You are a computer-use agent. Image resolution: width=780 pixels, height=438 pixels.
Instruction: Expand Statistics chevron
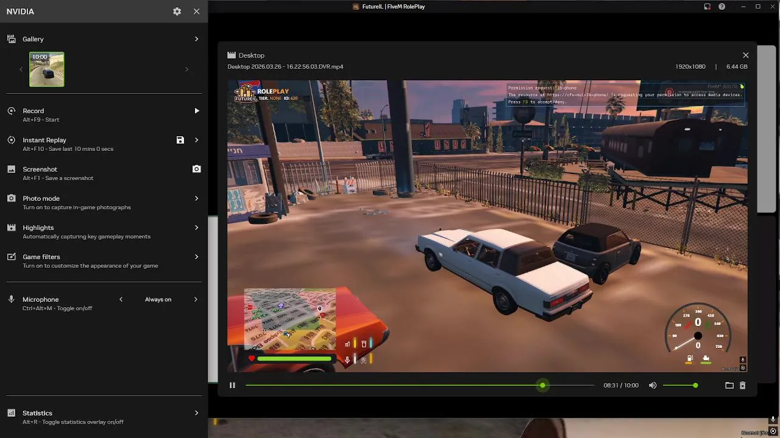pyautogui.click(x=196, y=413)
